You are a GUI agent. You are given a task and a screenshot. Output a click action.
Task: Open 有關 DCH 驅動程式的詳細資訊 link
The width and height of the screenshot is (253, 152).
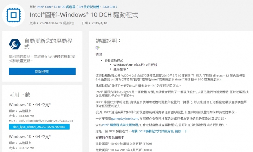(x=160, y=131)
